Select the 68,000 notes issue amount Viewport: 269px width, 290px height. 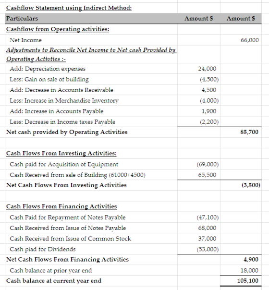point(207,228)
